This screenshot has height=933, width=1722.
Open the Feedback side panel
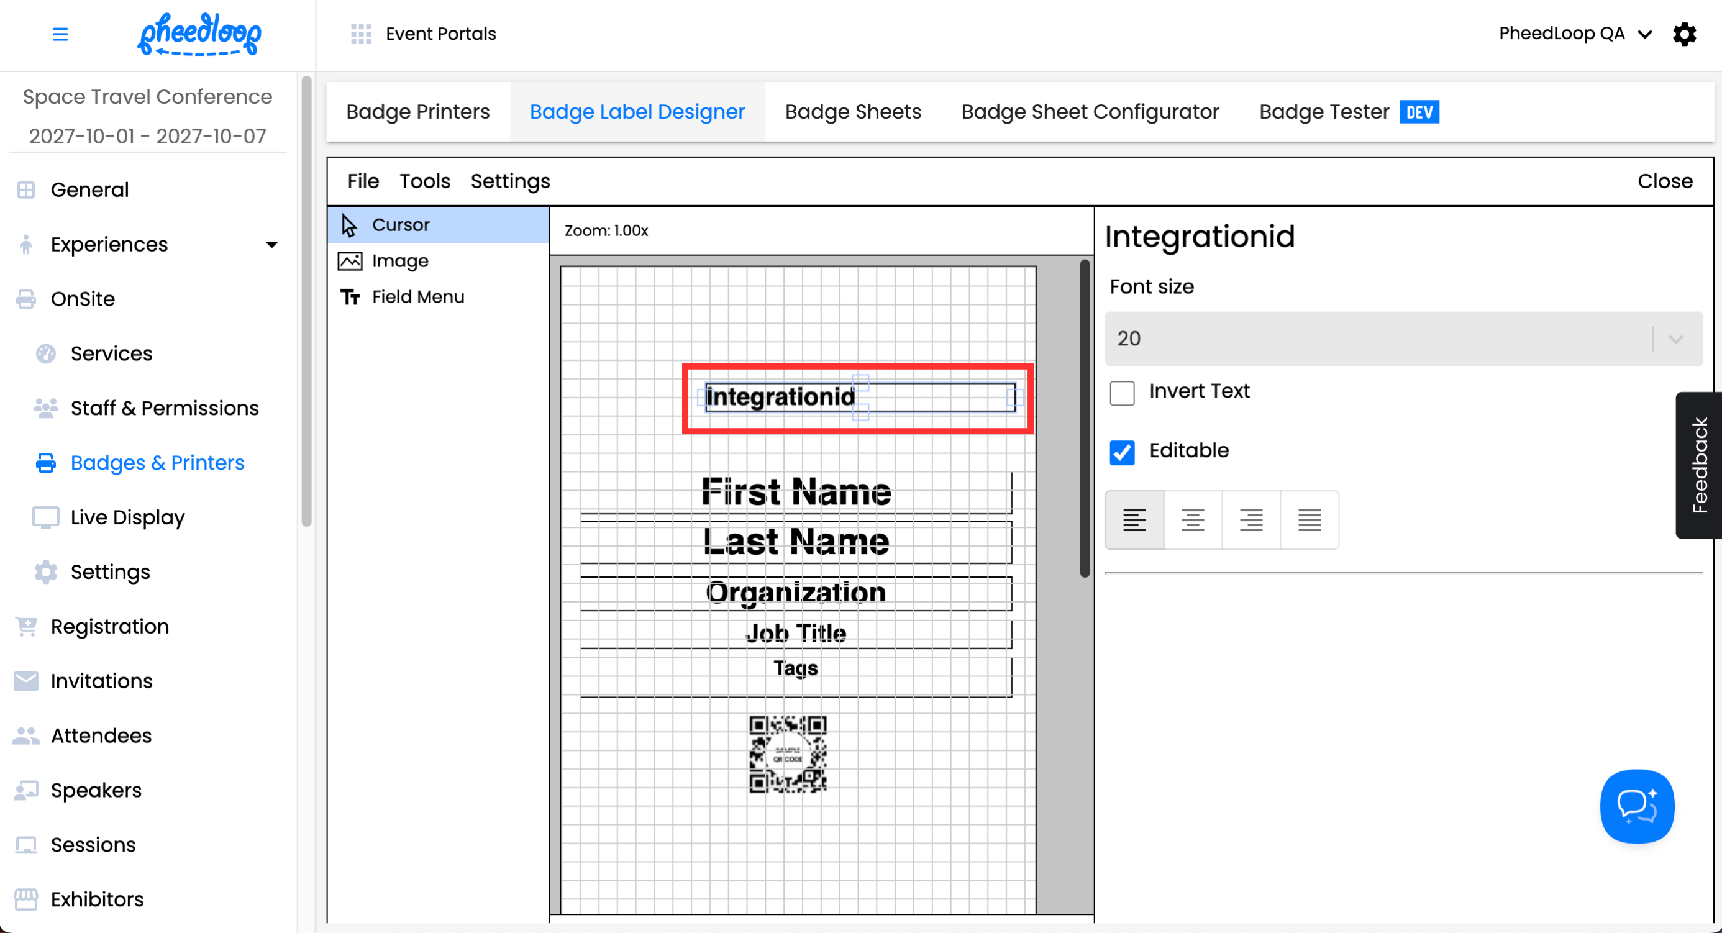click(1698, 465)
